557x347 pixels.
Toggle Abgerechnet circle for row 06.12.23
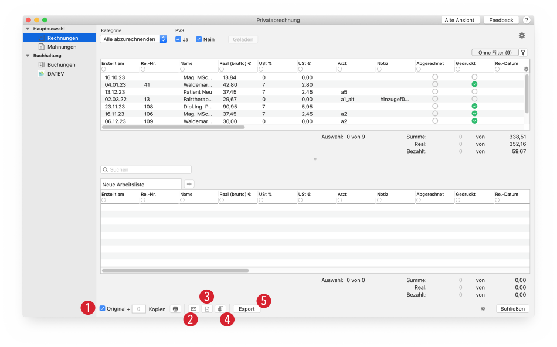435,121
